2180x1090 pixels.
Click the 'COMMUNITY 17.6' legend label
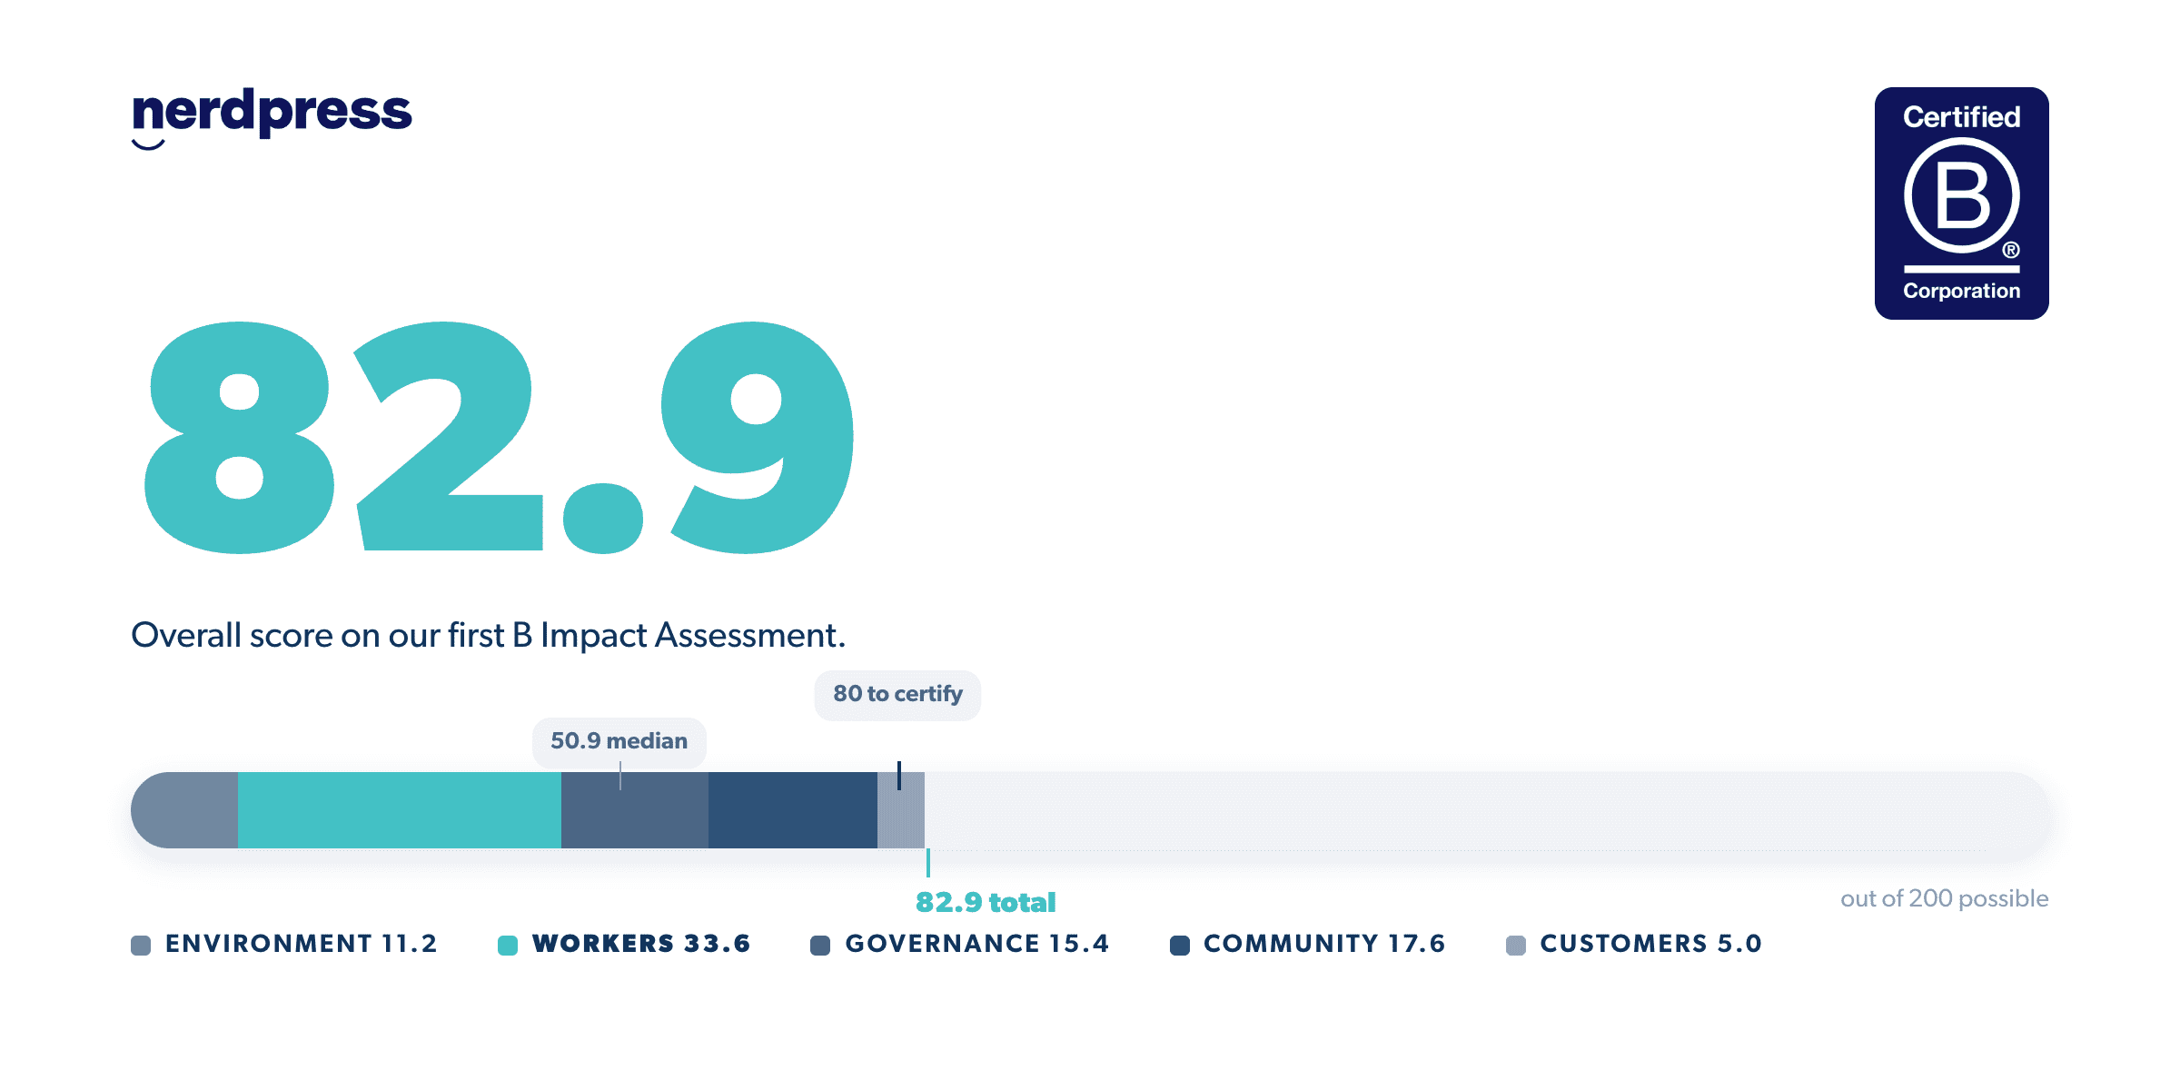coord(1324,944)
